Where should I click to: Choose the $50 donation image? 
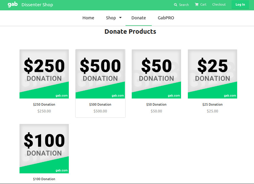tap(157, 74)
